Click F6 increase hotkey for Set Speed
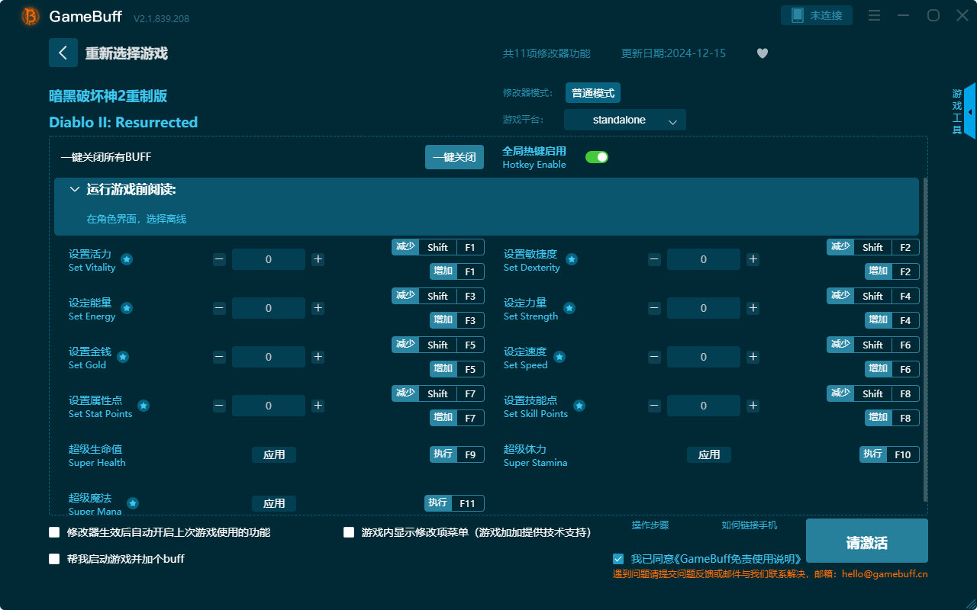The width and height of the screenshot is (977, 610). tap(892, 369)
